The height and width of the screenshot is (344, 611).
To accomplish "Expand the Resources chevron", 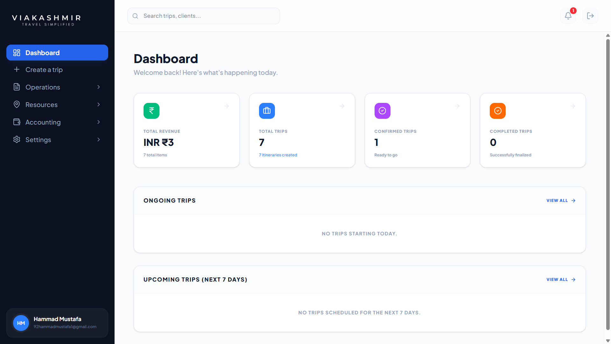I will pos(99,104).
